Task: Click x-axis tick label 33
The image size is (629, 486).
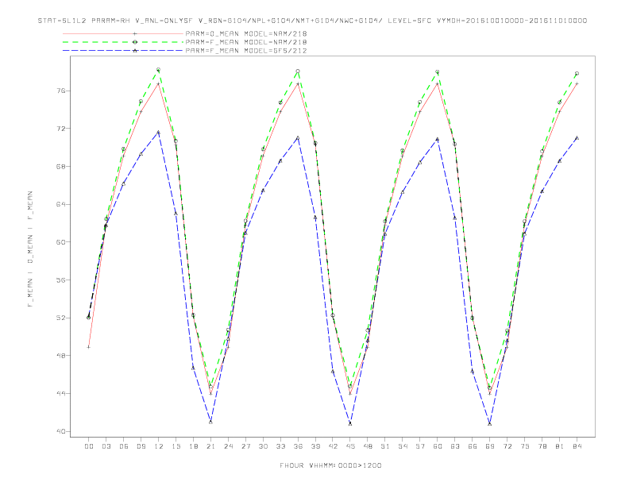Action: click(280, 446)
